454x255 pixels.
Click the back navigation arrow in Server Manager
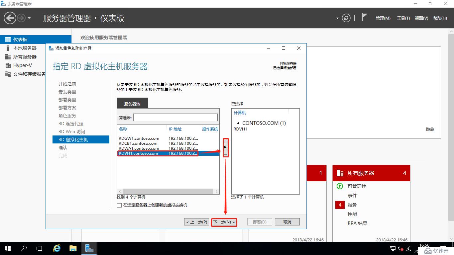10,18
